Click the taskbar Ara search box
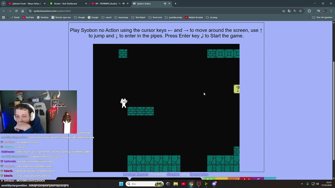 pyautogui.click(x=145, y=184)
